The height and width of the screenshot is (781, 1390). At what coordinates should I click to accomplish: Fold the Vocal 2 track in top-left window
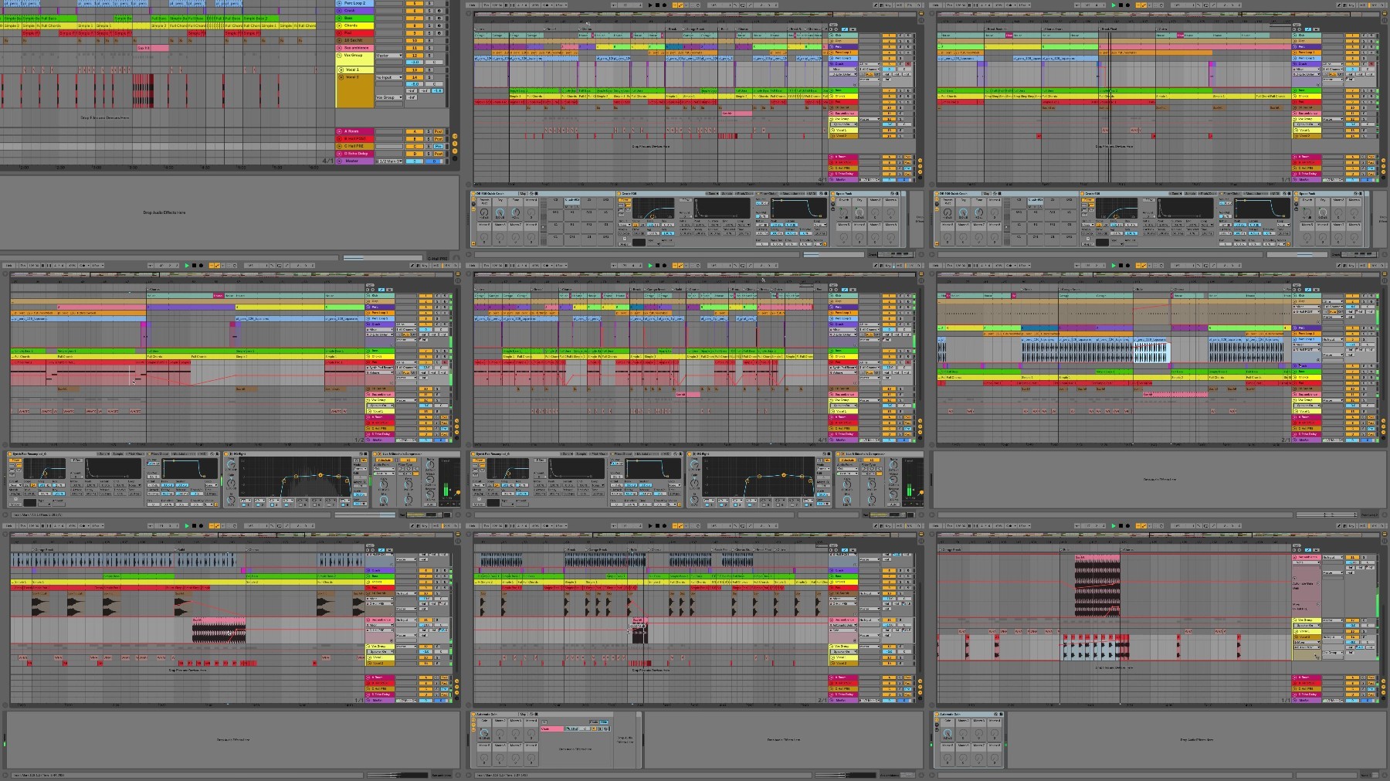(341, 77)
